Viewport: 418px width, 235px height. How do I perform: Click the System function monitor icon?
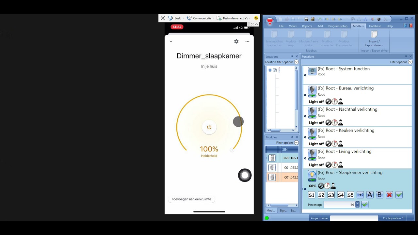click(x=312, y=71)
